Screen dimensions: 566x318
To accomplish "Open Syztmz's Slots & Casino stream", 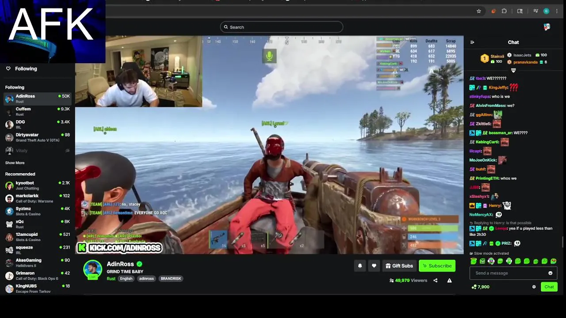I will tap(37, 211).
